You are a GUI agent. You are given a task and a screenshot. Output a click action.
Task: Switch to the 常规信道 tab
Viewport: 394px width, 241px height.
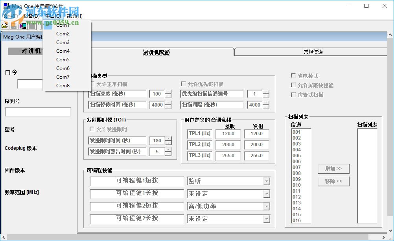(x=313, y=52)
